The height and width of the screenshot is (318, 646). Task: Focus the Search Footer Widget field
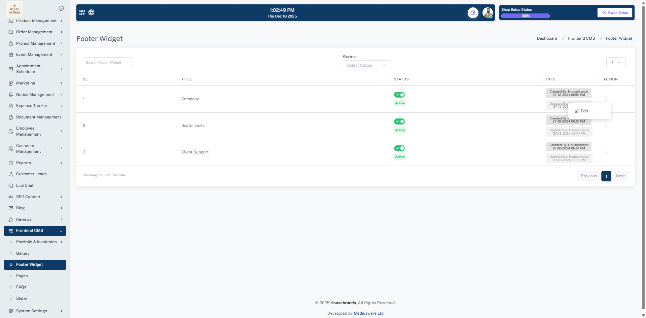coord(107,62)
